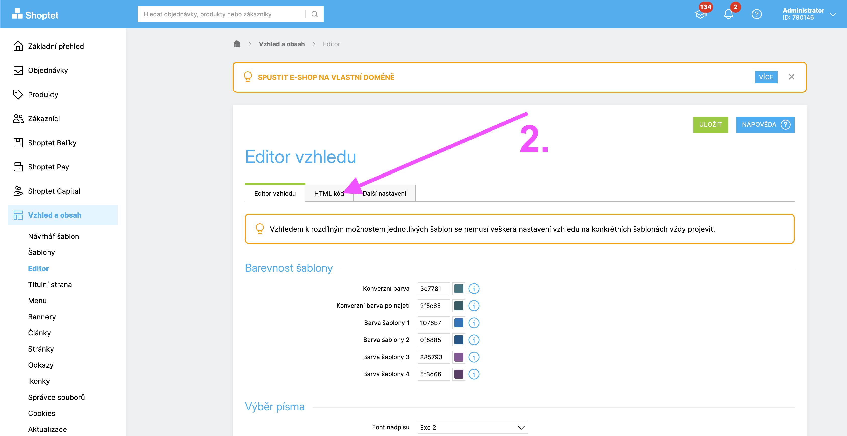
Task: Show info icon for Barva šablony 3
Action: coord(474,357)
